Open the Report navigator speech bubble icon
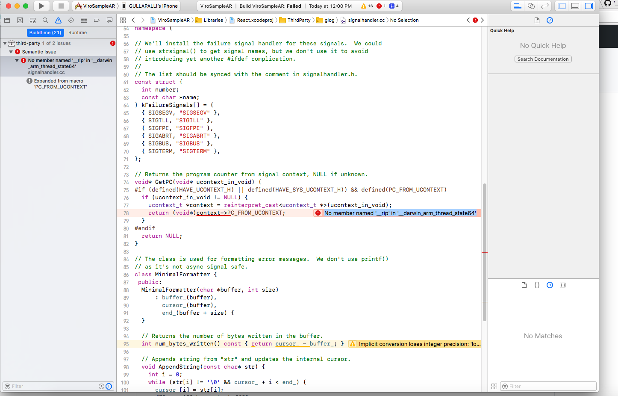 [x=109, y=20]
